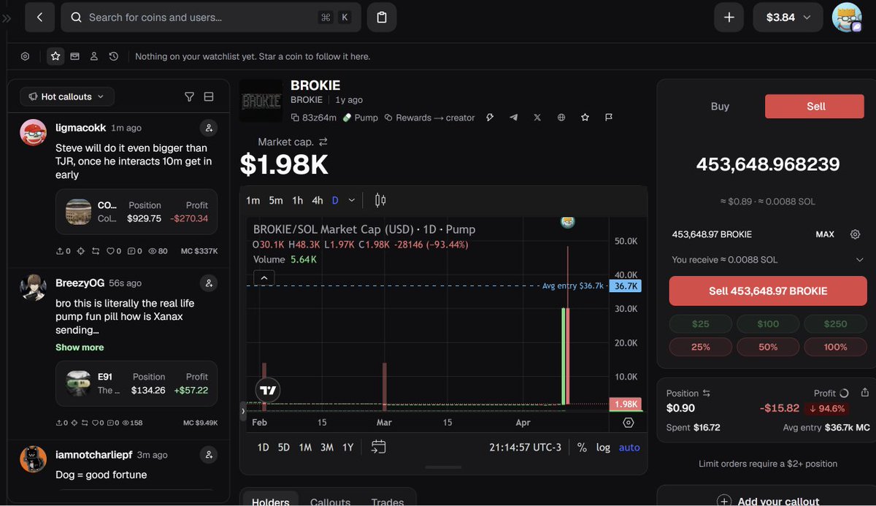The width and height of the screenshot is (876, 506).
Task: Open the user profile avatar
Action: 848,18
